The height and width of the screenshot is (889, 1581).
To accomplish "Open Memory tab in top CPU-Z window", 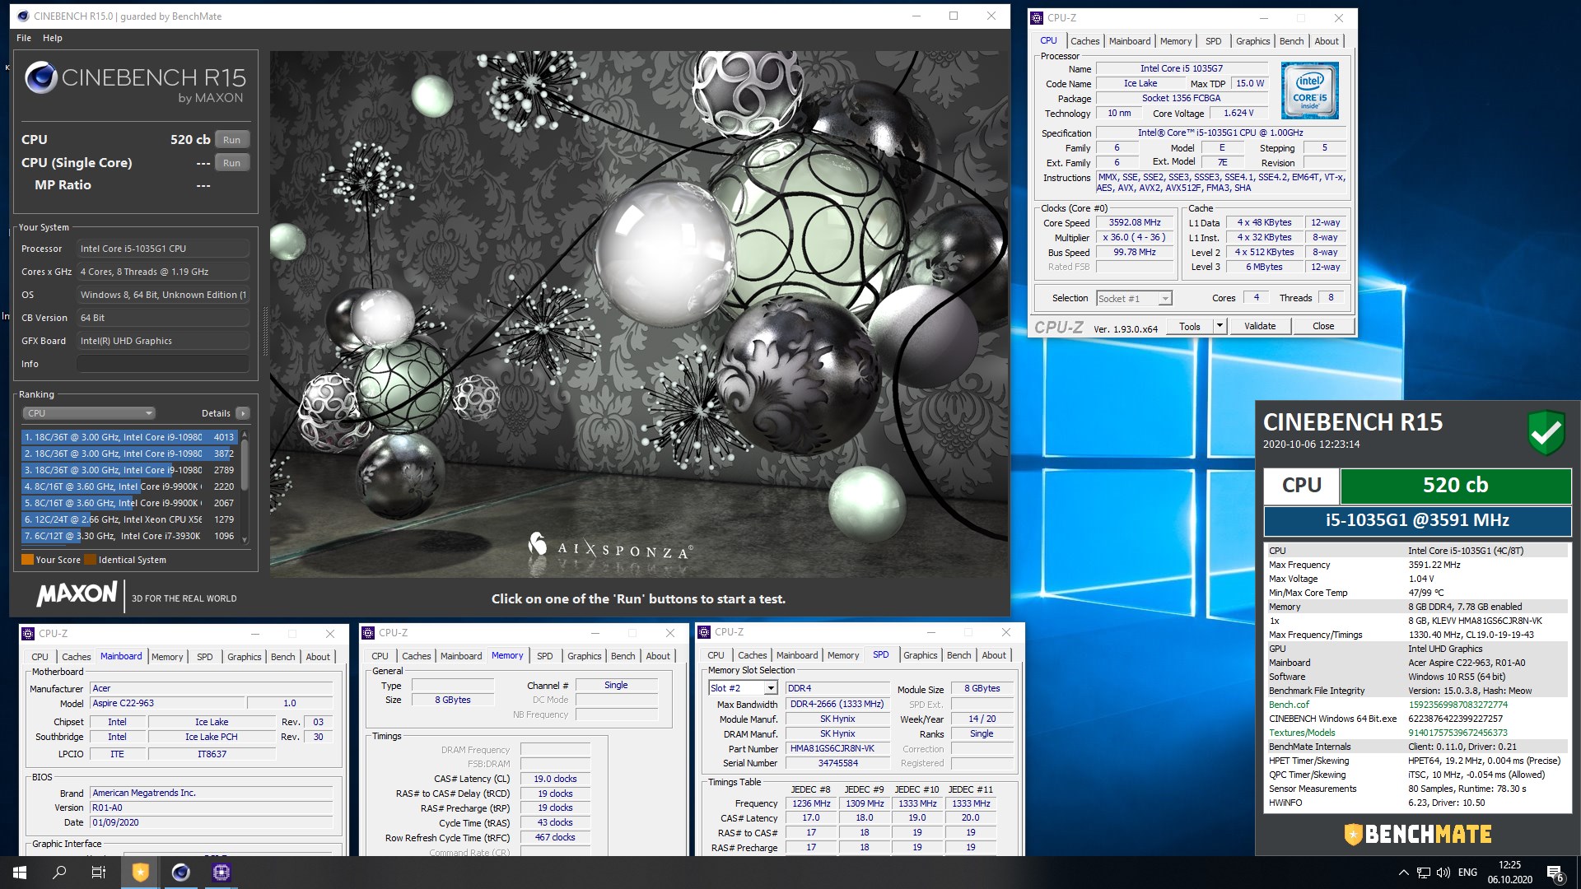I will click(1176, 41).
